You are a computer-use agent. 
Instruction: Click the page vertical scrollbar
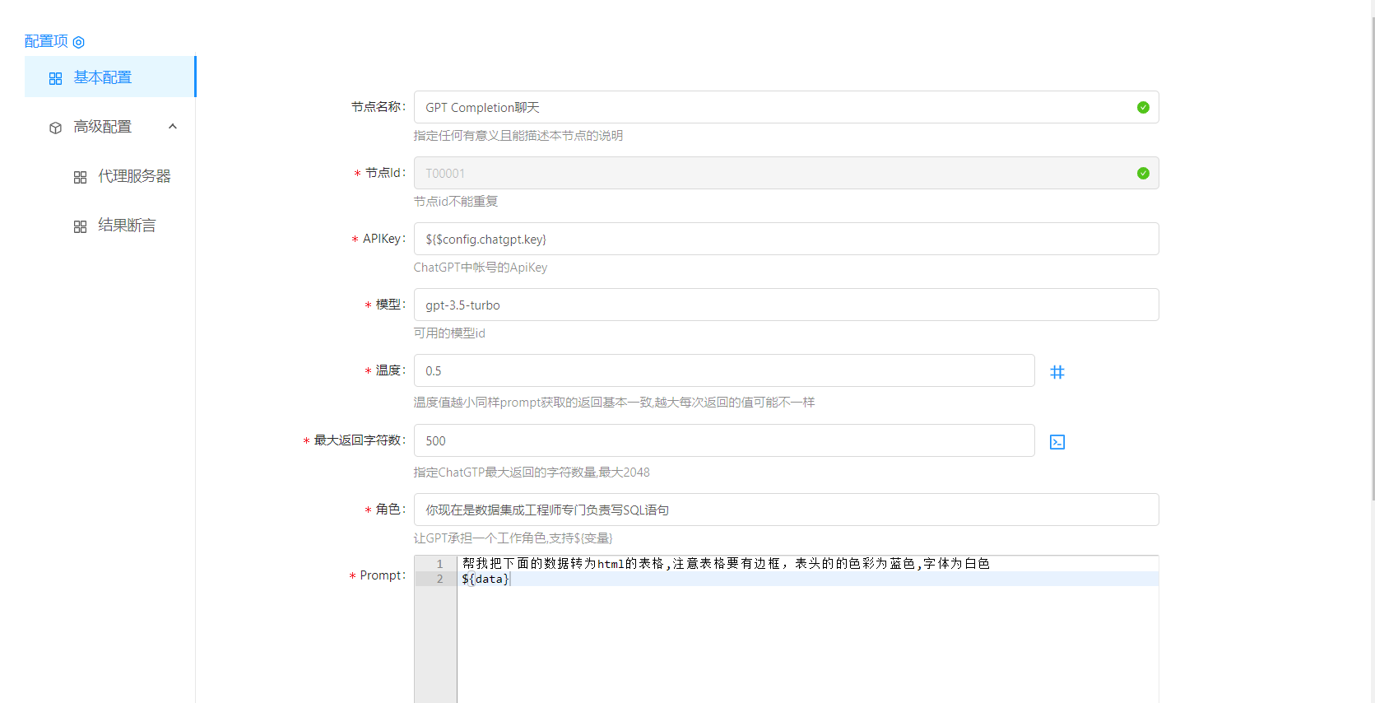[x=1372, y=247]
